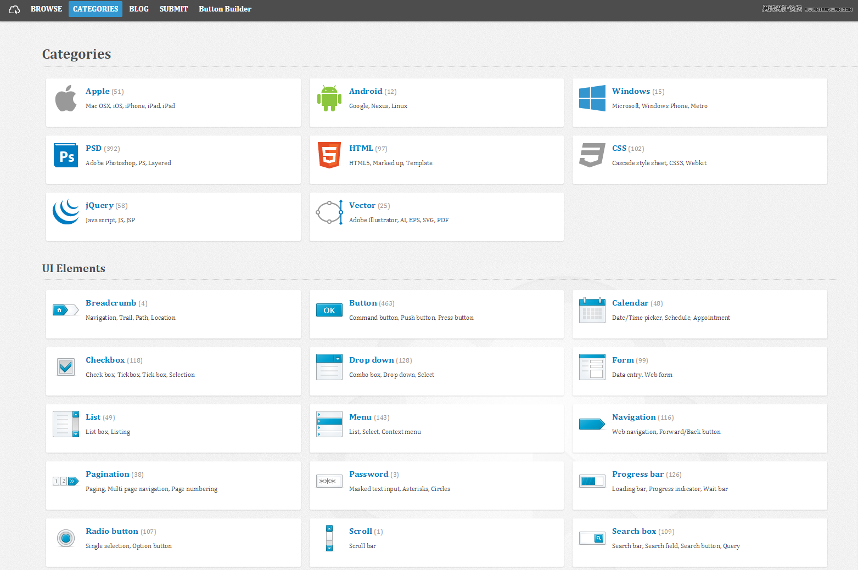Open the Pagination elements link
The width and height of the screenshot is (858, 570).
(x=108, y=475)
